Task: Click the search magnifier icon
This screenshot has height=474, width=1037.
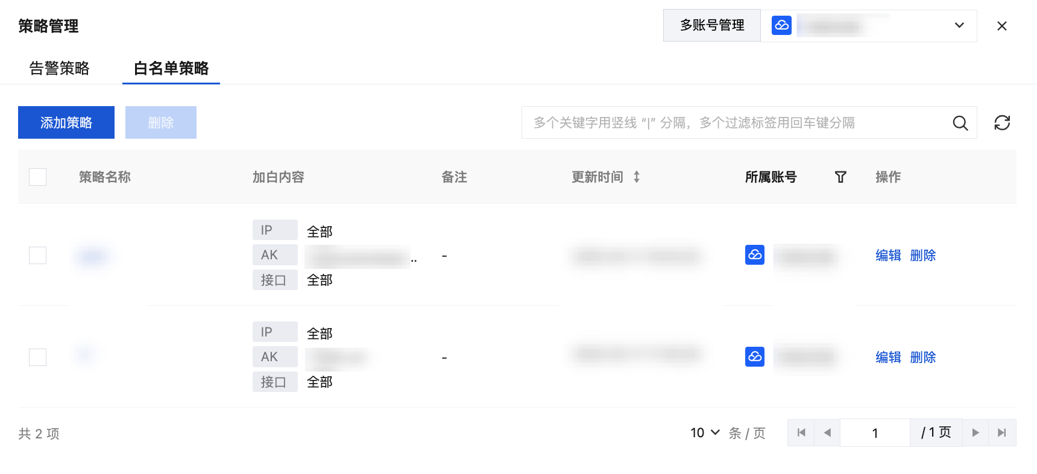Action: [960, 123]
